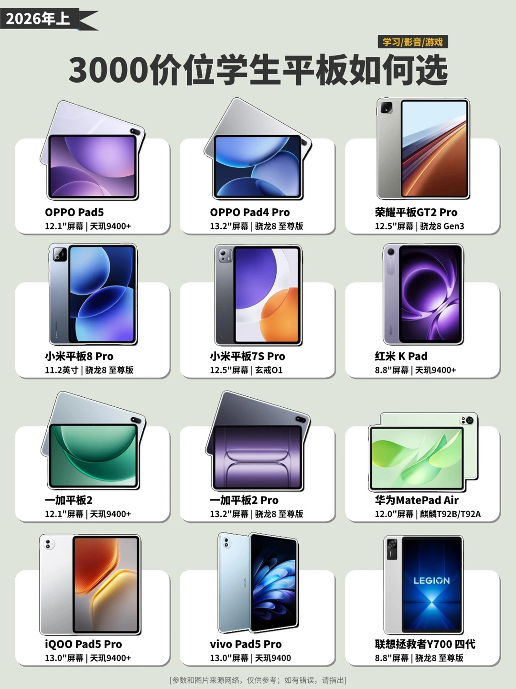Click the vivo Pad5 Pro tablet image
Screen dimensions: 516x689
258,583
